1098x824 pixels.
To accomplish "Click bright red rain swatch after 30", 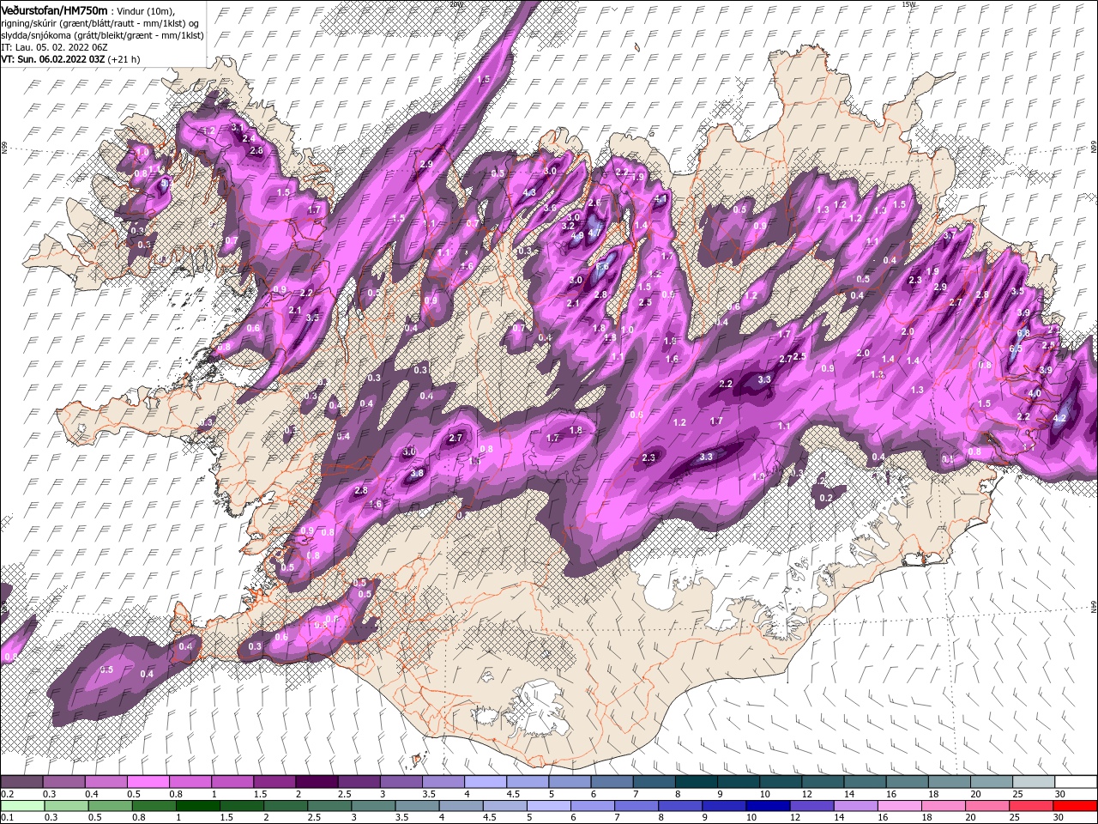I will click(1074, 806).
